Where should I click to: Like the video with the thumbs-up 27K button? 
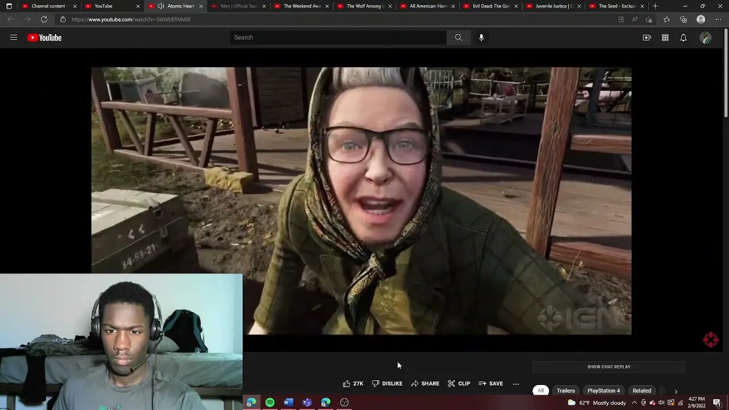(x=353, y=384)
